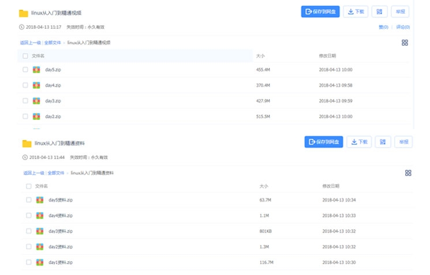
Task: Show QR code for the linux从入门到精通资料 share
Action: pos(383,142)
